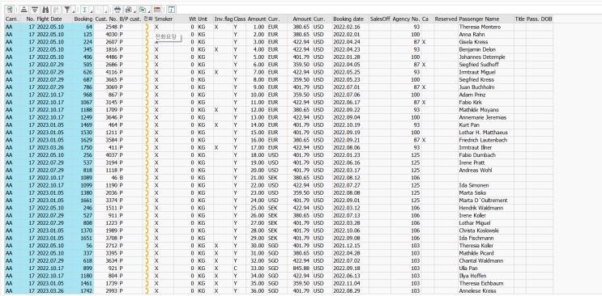Expand the Export dropdown arrow
602x296 pixels.
point(149,11)
